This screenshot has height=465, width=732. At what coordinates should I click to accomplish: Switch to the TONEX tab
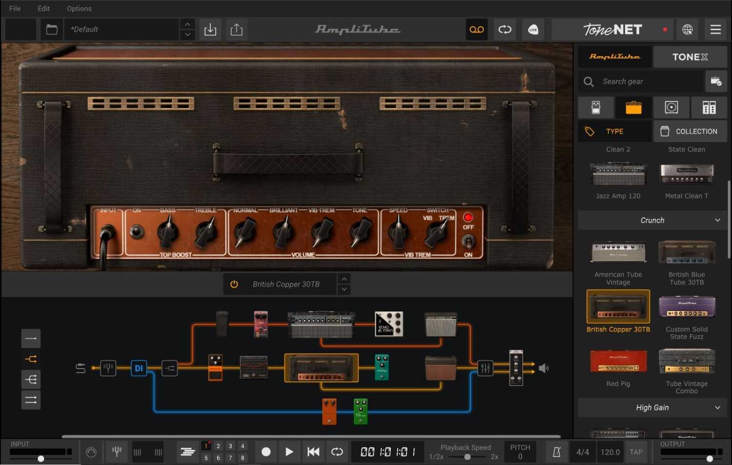click(x=690, y=57)
